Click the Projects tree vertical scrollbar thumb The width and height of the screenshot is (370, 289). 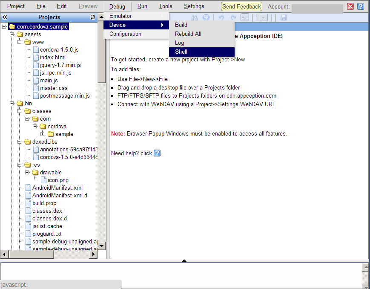click(x=101, y=52)
